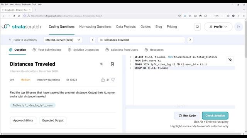Click the browser address bar URL

click(x=67, y=16)
